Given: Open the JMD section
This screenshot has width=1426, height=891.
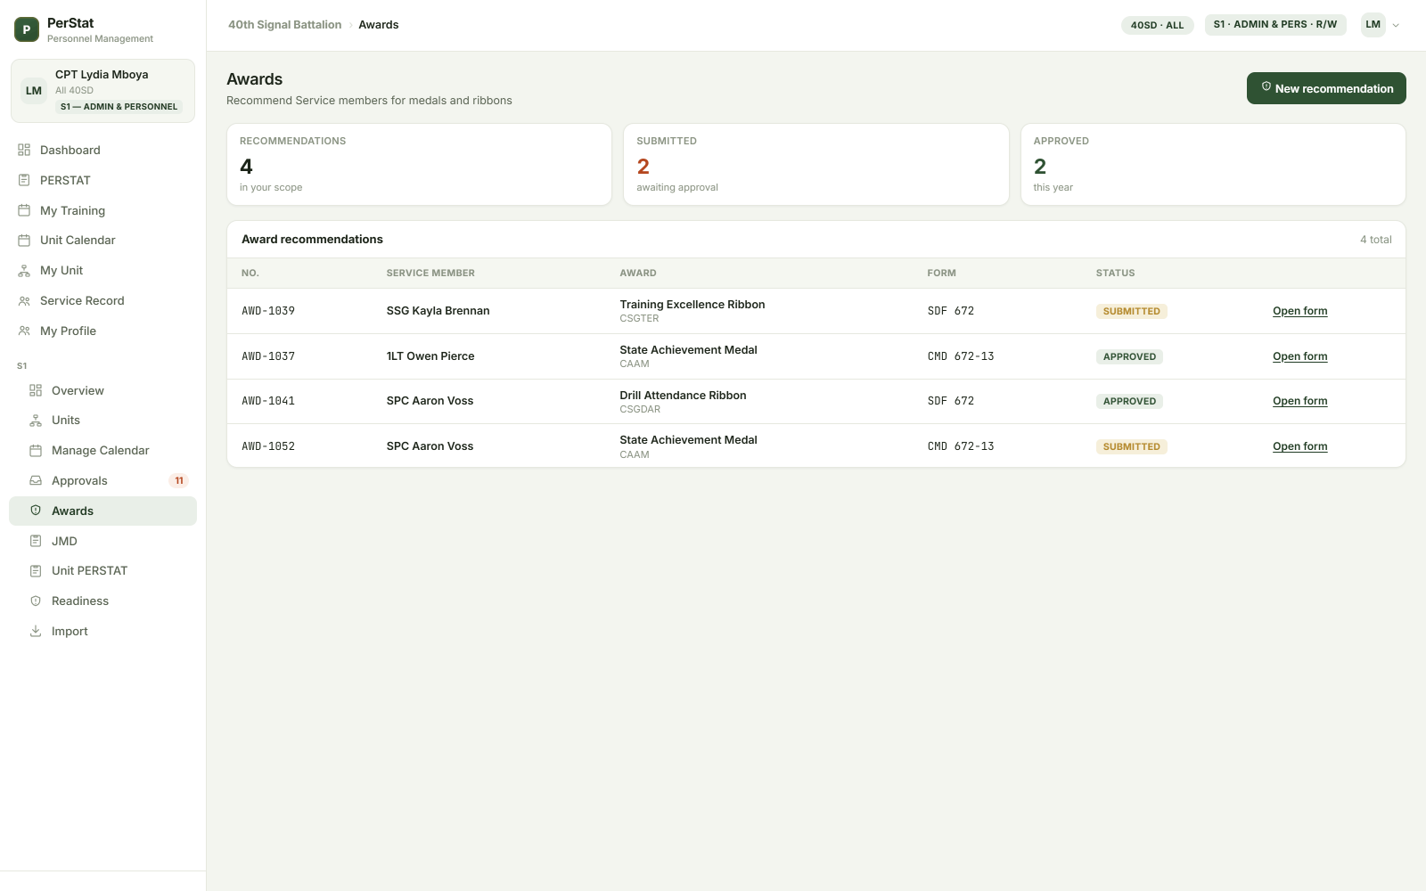Looking at the screenshot, I should tap(102, 541).
